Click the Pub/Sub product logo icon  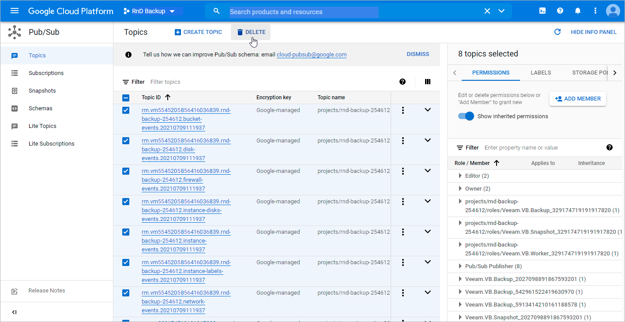pyautogui.click(x=15, y=32)
